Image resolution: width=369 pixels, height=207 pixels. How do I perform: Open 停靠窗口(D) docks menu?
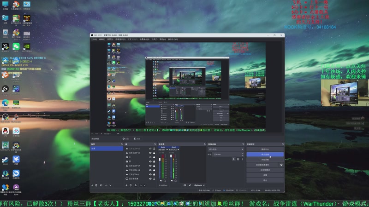pyautogui.click(x=120, y=40)
